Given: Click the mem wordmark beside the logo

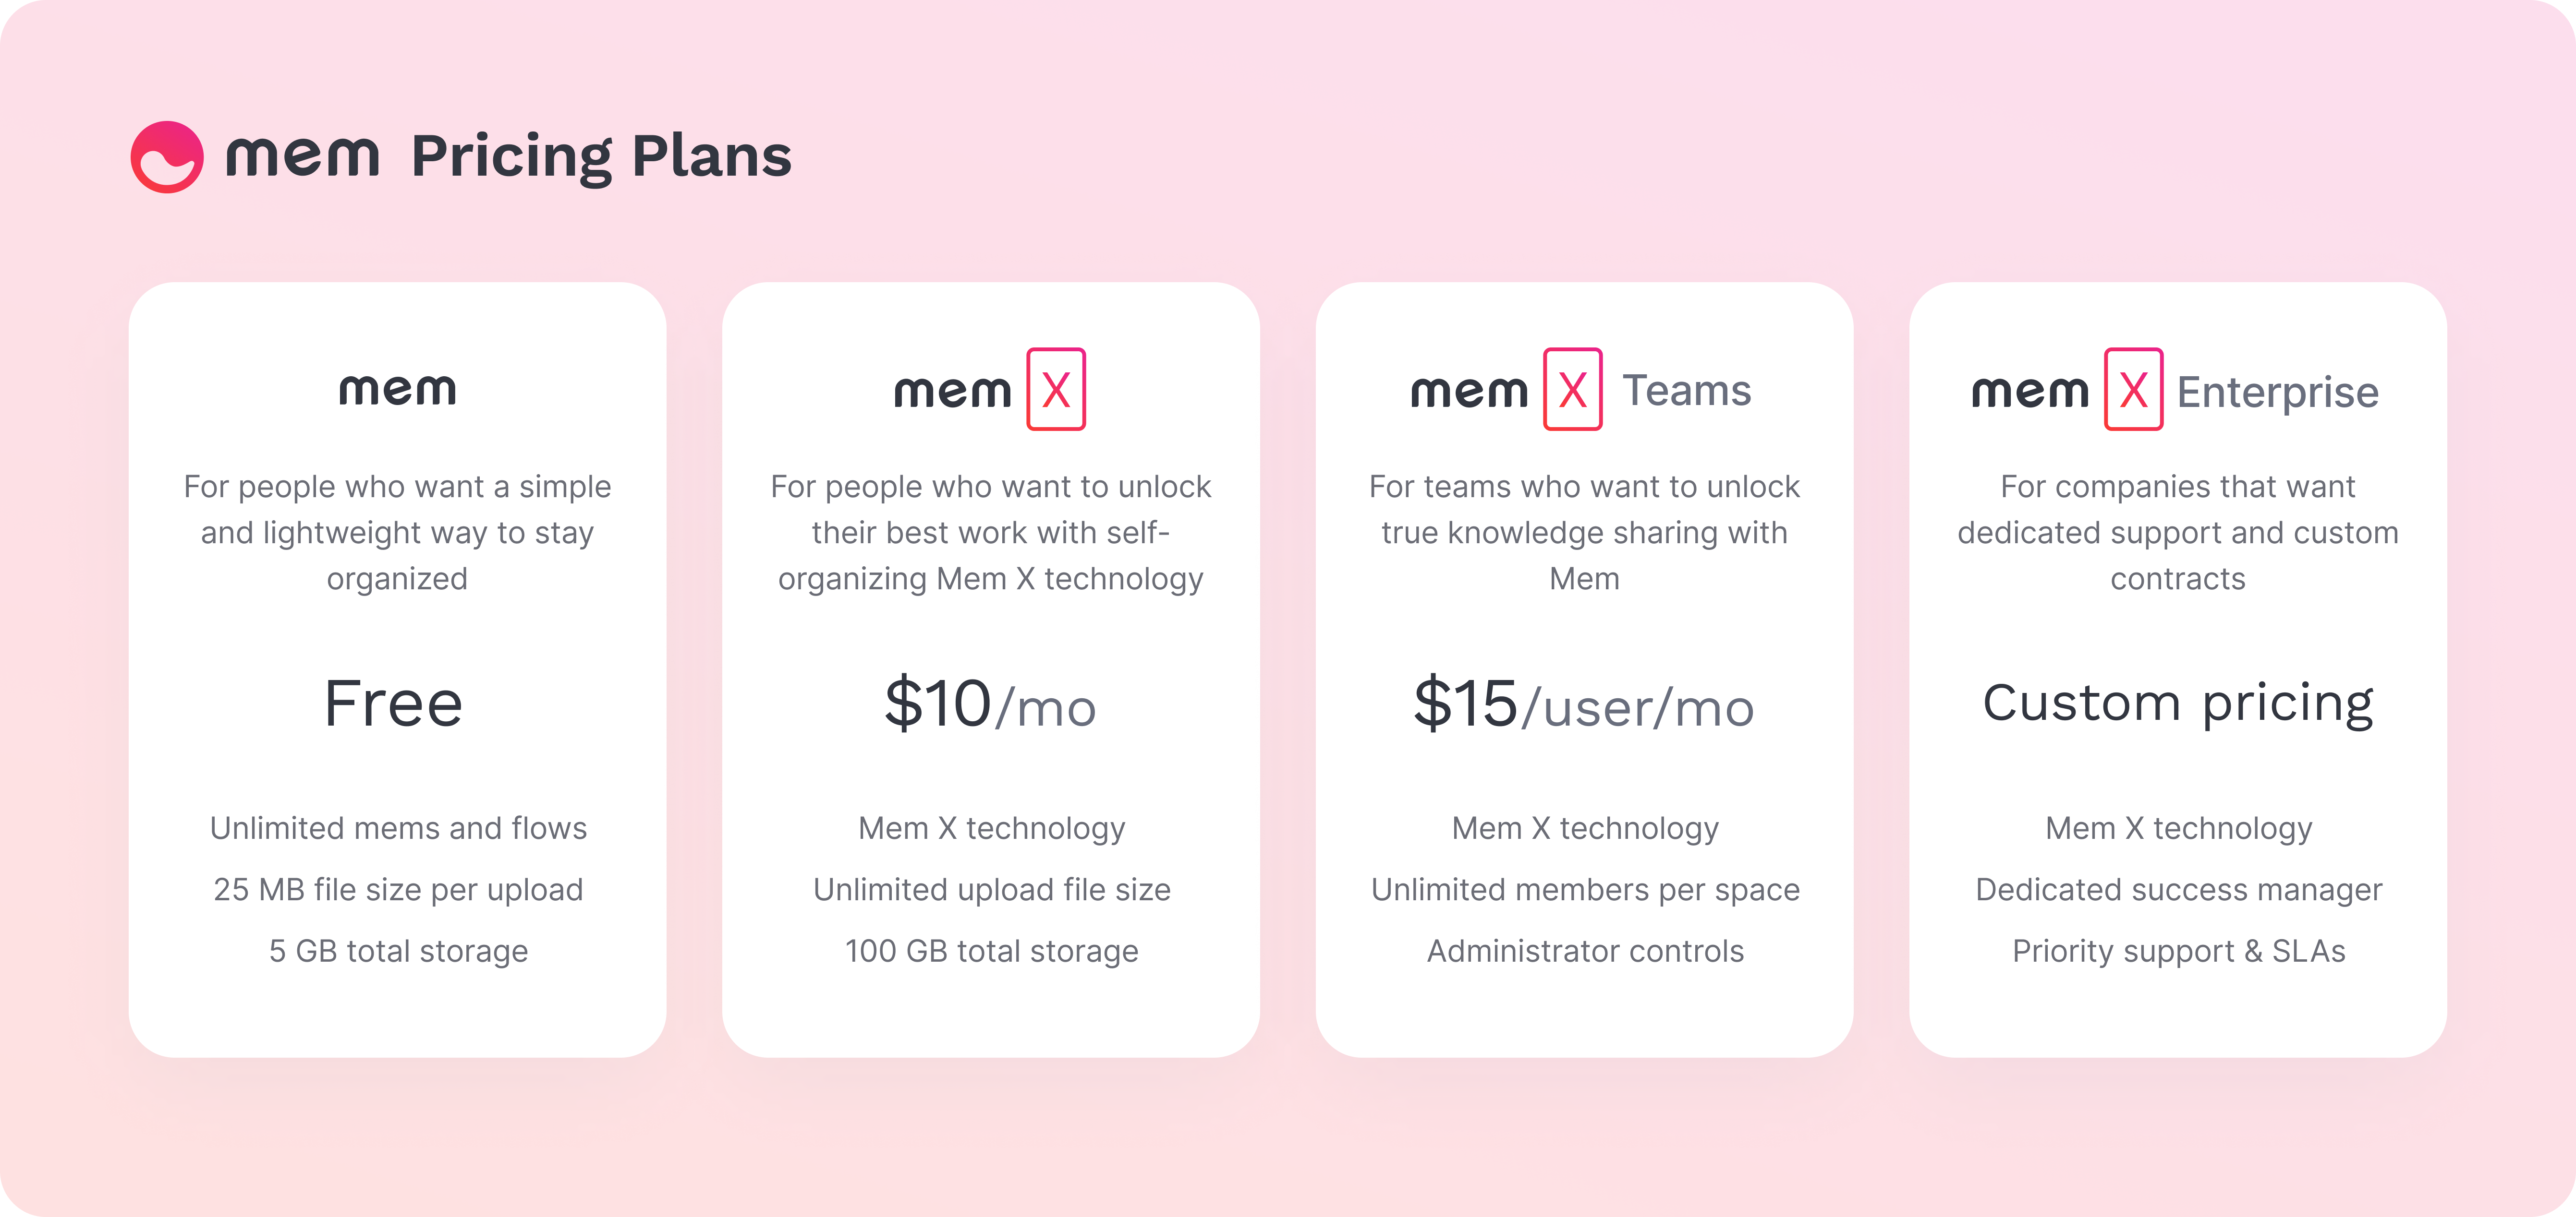Looking at the screenshot, I should click(303, 158).
